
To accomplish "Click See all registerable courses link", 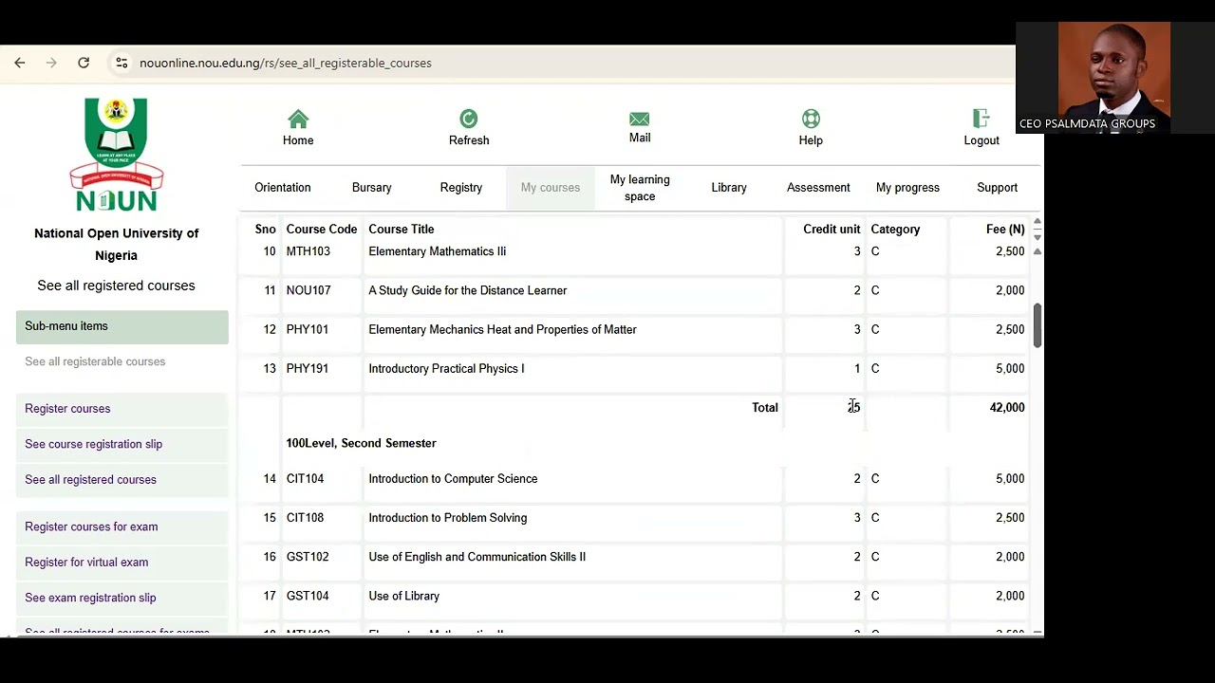I will tap(95, 361).
